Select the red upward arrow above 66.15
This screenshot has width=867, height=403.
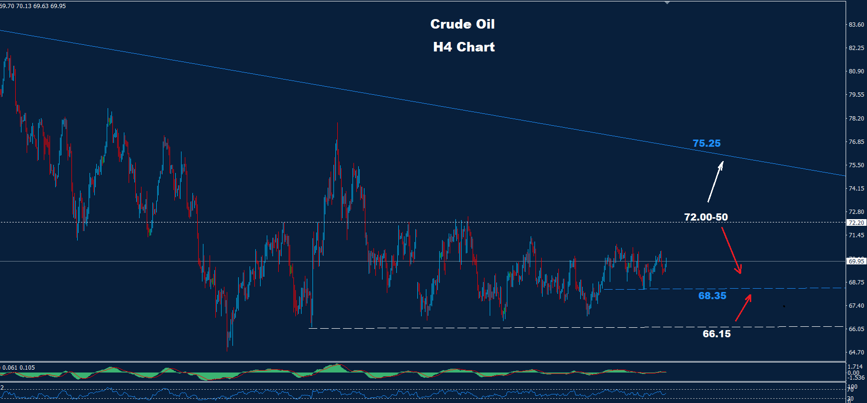click(744, 308)
